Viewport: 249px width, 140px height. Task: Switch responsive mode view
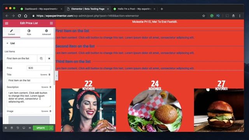point(24,128)
